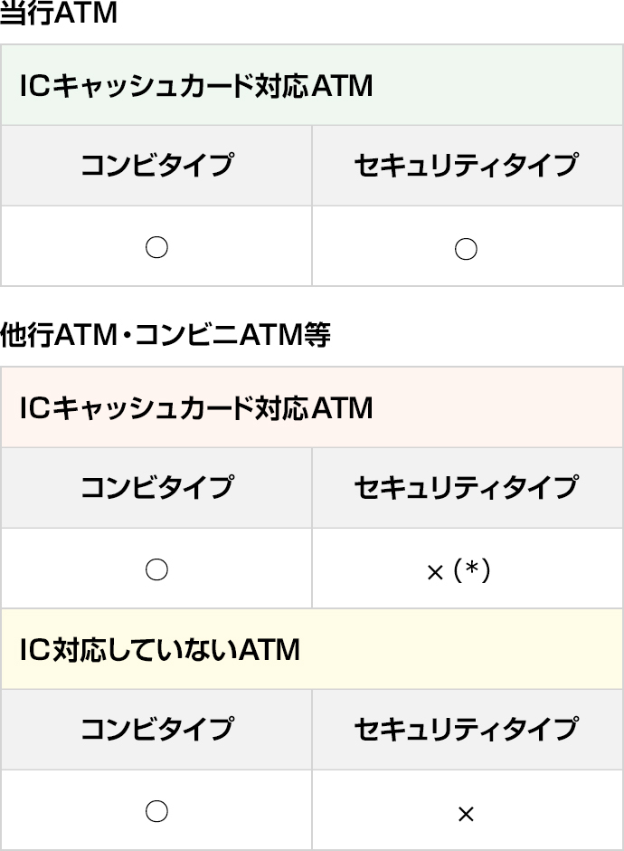624x851 pixels.
Task: Select セキュリティタイプ header under 当行ATM
Action: pyautogui.click(x=468, y=166)
